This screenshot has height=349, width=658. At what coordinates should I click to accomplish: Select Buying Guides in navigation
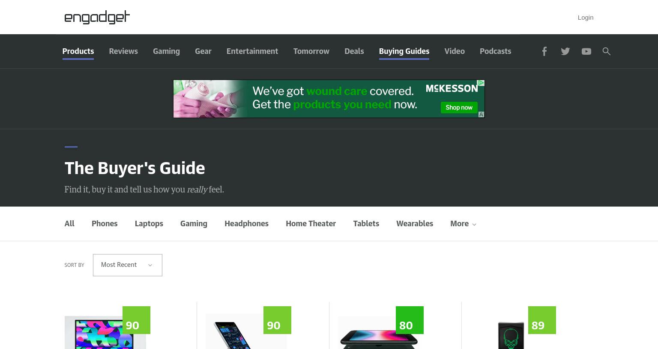click(x=404, y=51)
